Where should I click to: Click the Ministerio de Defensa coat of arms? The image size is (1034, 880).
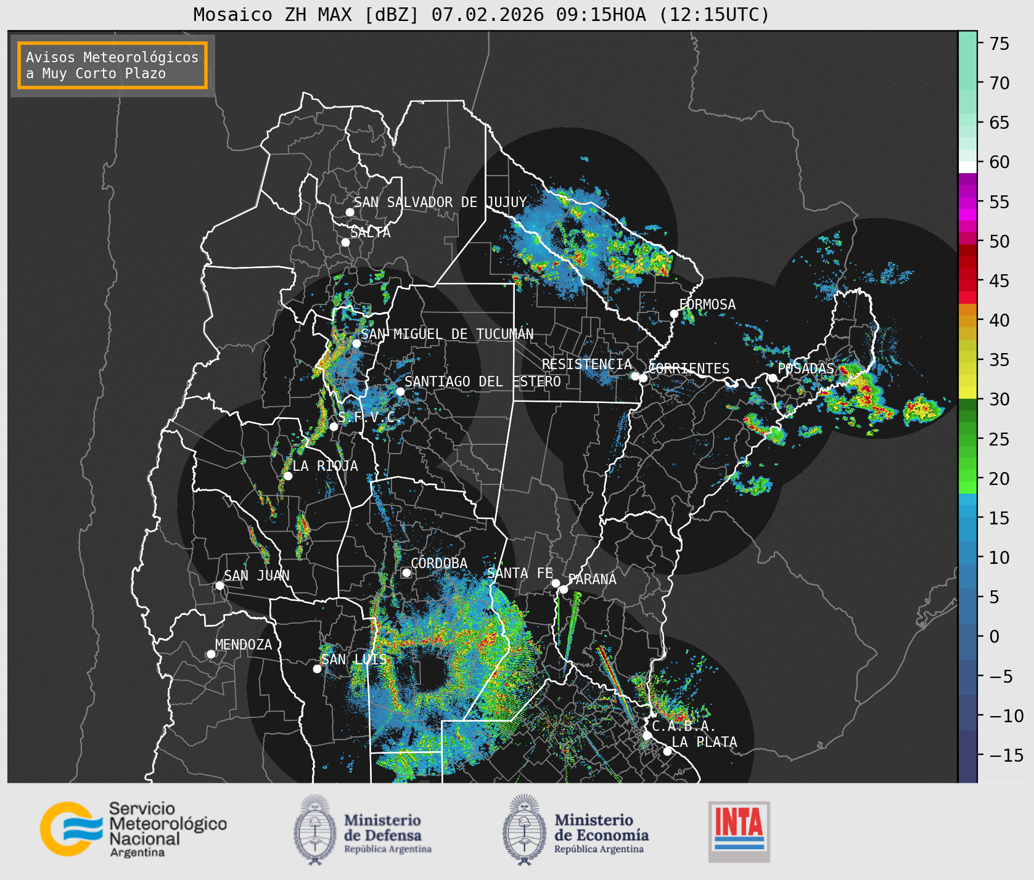point(316,829)
